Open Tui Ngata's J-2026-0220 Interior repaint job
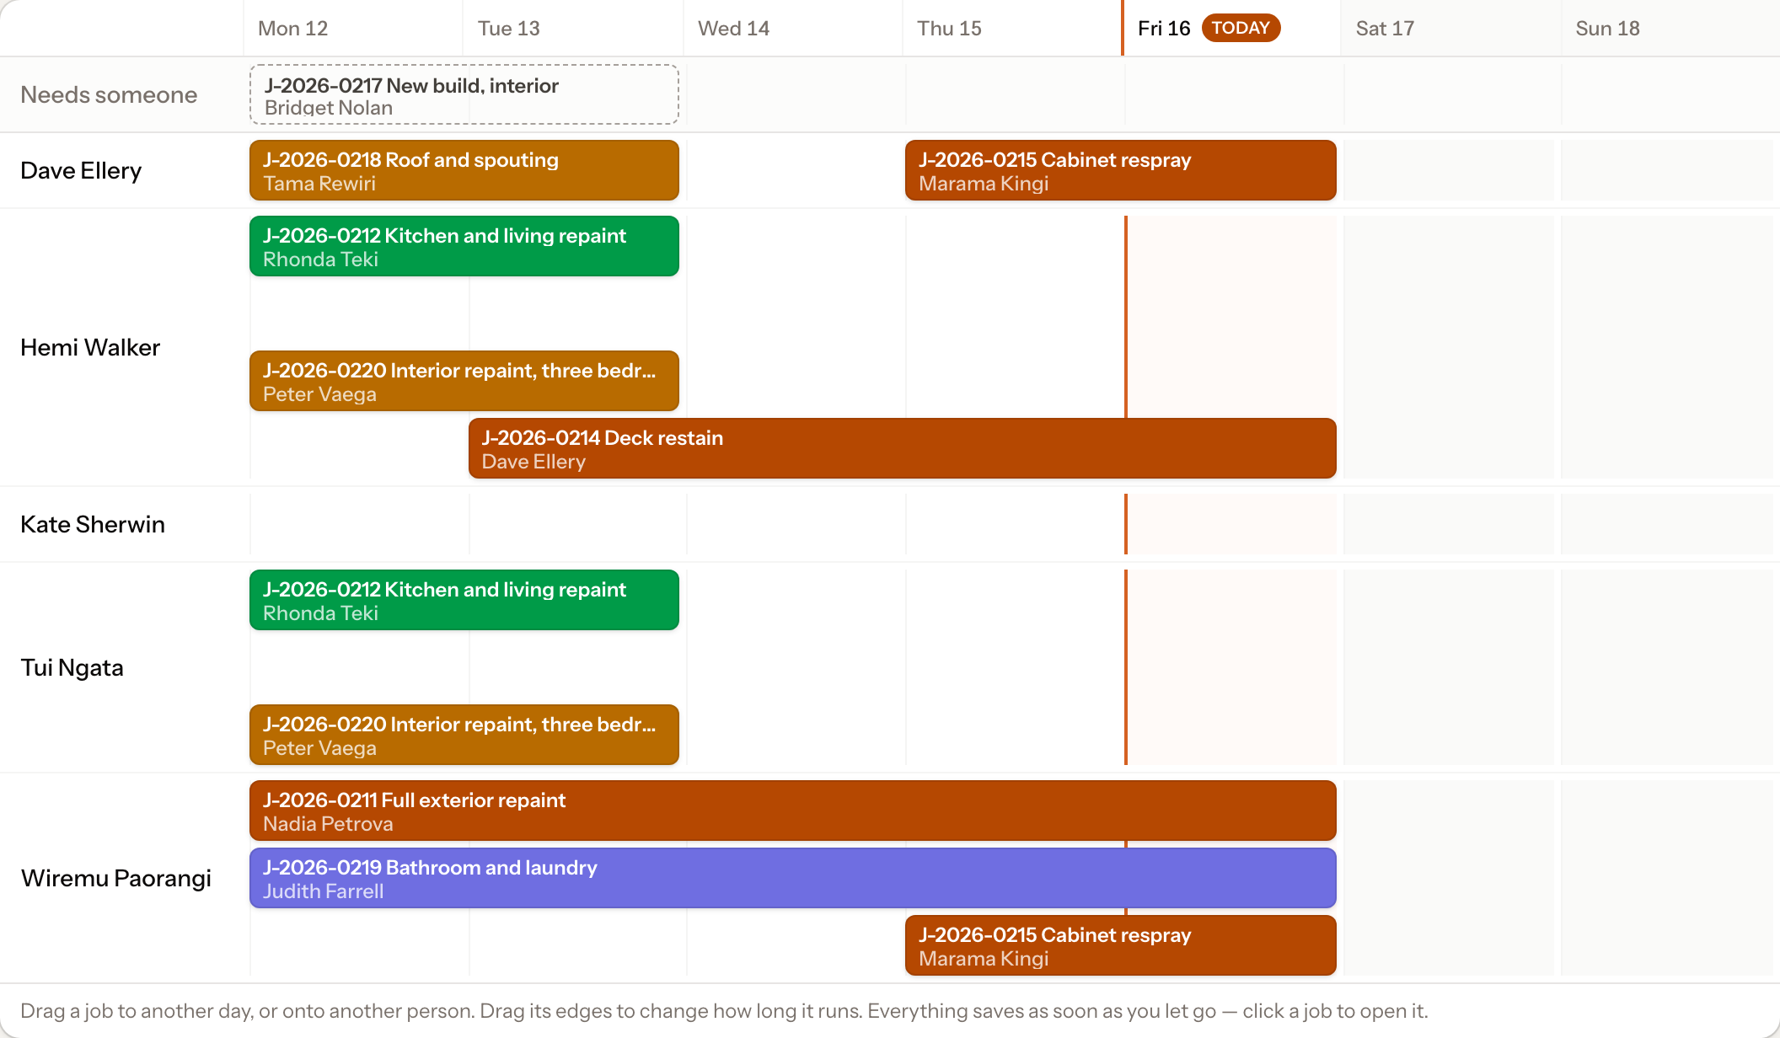This screenshot has height=1038, width=1780. coord(464,735)
